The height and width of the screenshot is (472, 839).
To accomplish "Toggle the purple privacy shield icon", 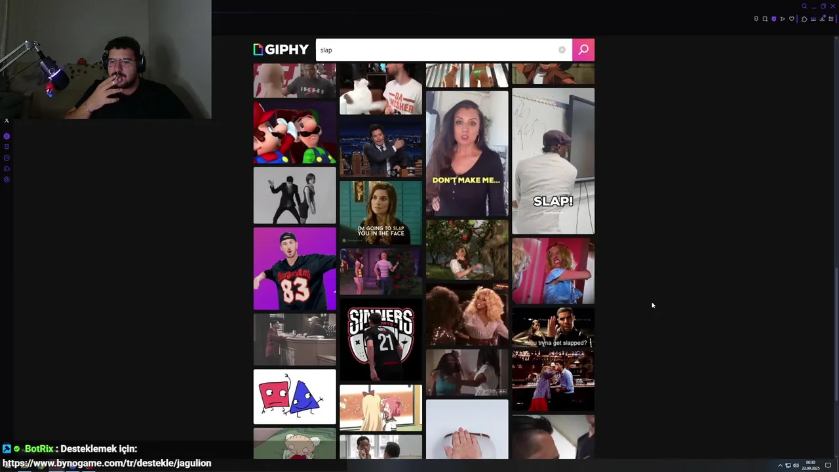I will [773, 19].
